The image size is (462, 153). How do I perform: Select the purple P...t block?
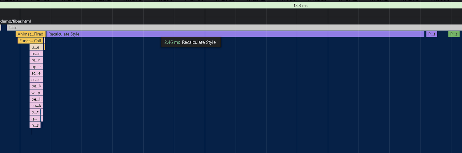pyautogui.click(x=431, y=34)
